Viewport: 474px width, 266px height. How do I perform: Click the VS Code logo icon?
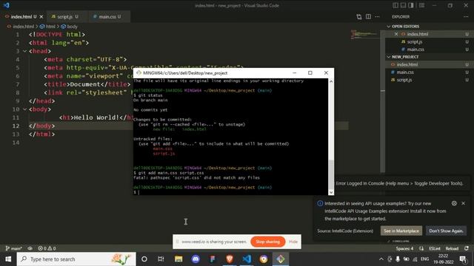click(x=7, y=5)
